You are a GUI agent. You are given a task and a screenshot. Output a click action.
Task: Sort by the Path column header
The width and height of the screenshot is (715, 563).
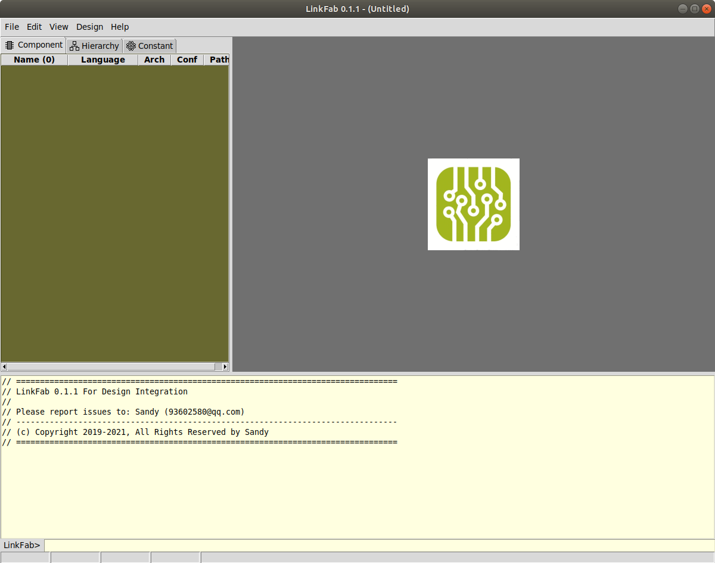pyautogui.click(x=217, y=60)
